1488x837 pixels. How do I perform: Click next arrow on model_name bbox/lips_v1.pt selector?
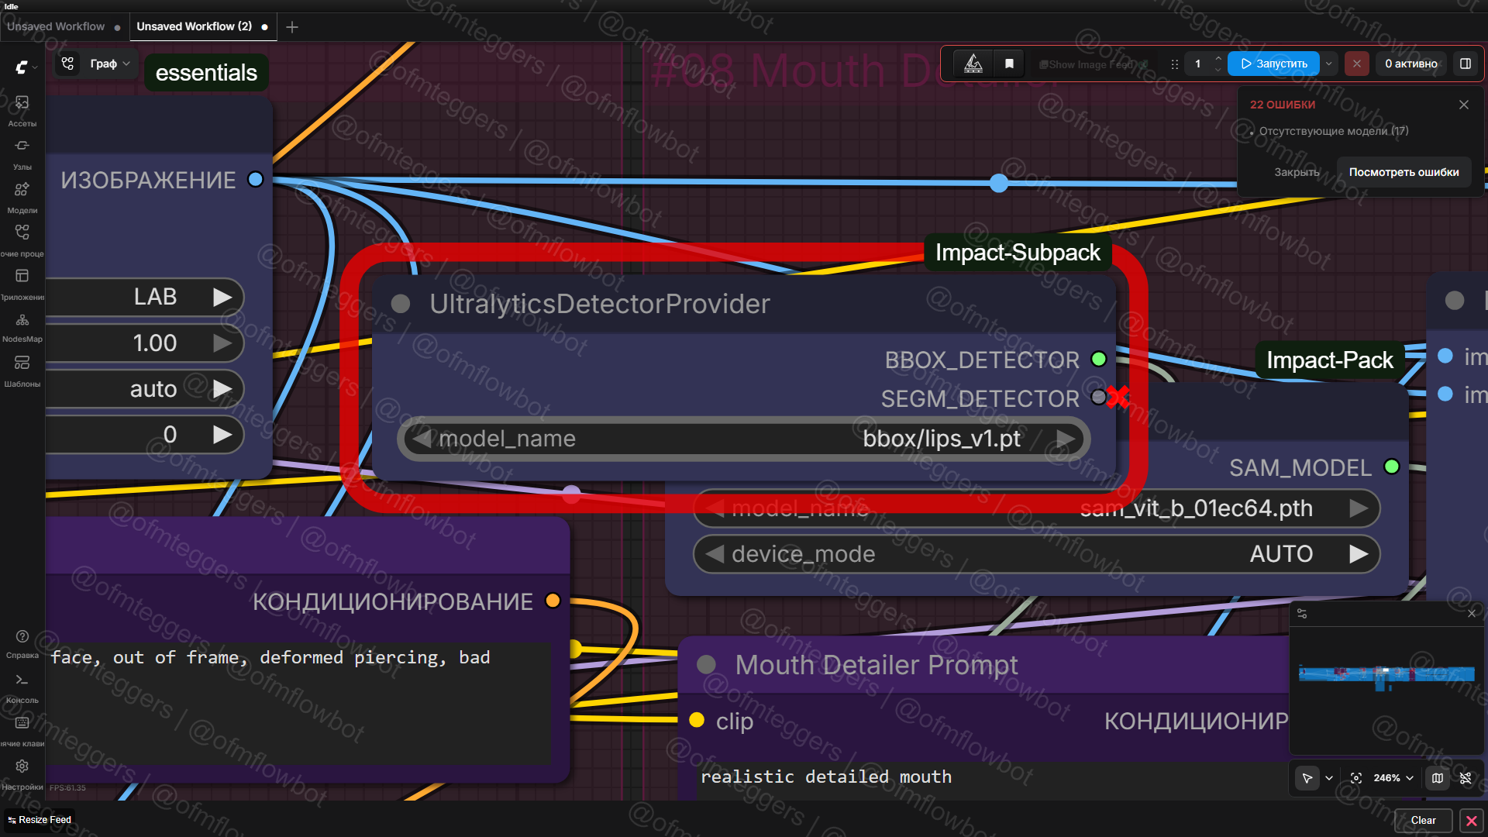pyautogui.click(x=1066, y=439)
